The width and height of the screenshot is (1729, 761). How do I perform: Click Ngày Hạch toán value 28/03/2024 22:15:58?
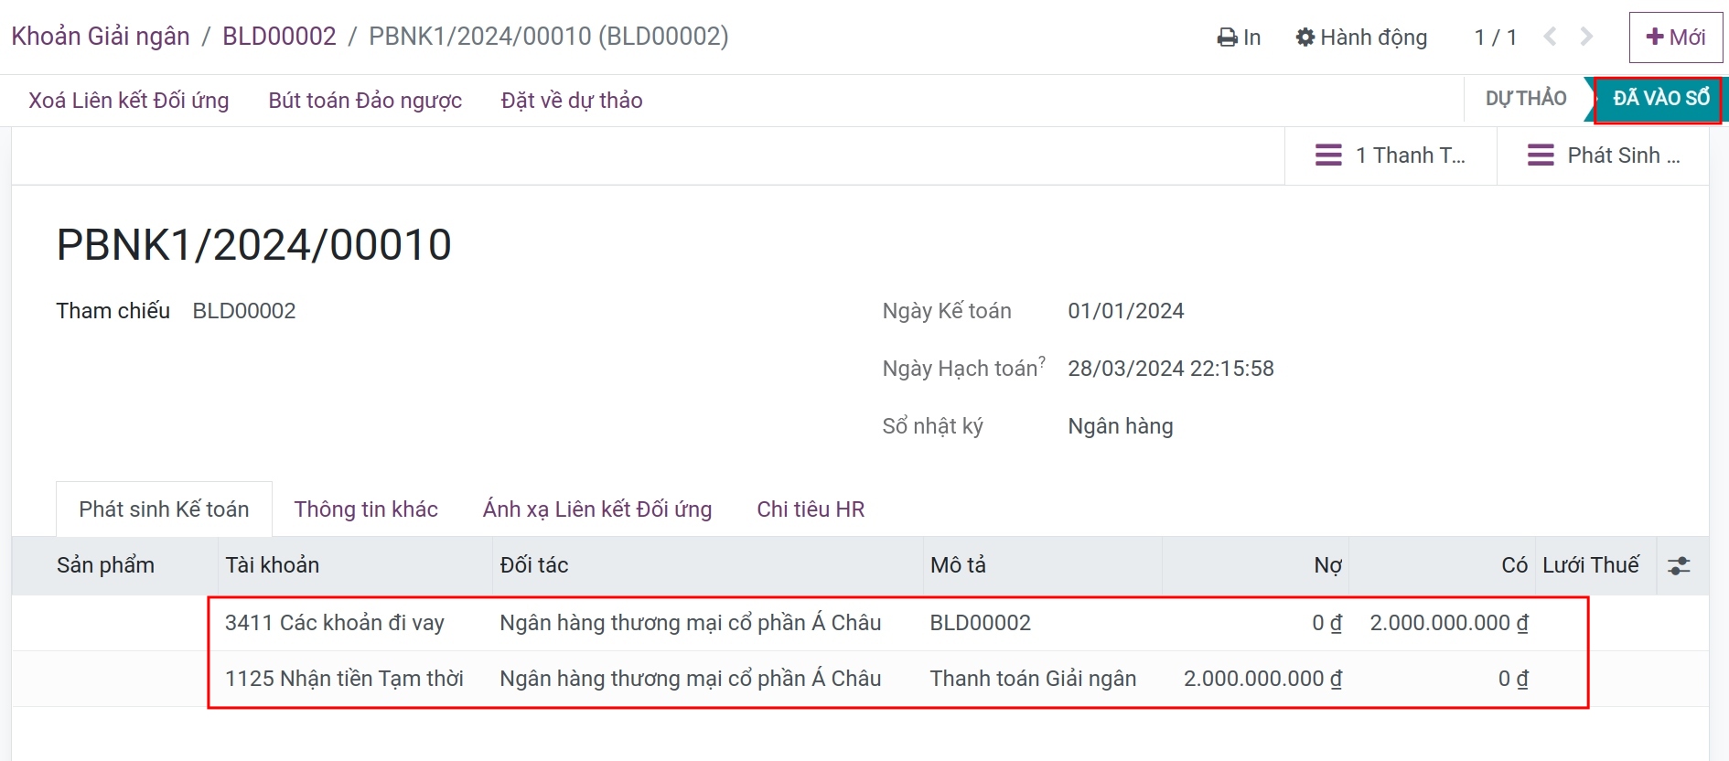(x=1171, y=369)
